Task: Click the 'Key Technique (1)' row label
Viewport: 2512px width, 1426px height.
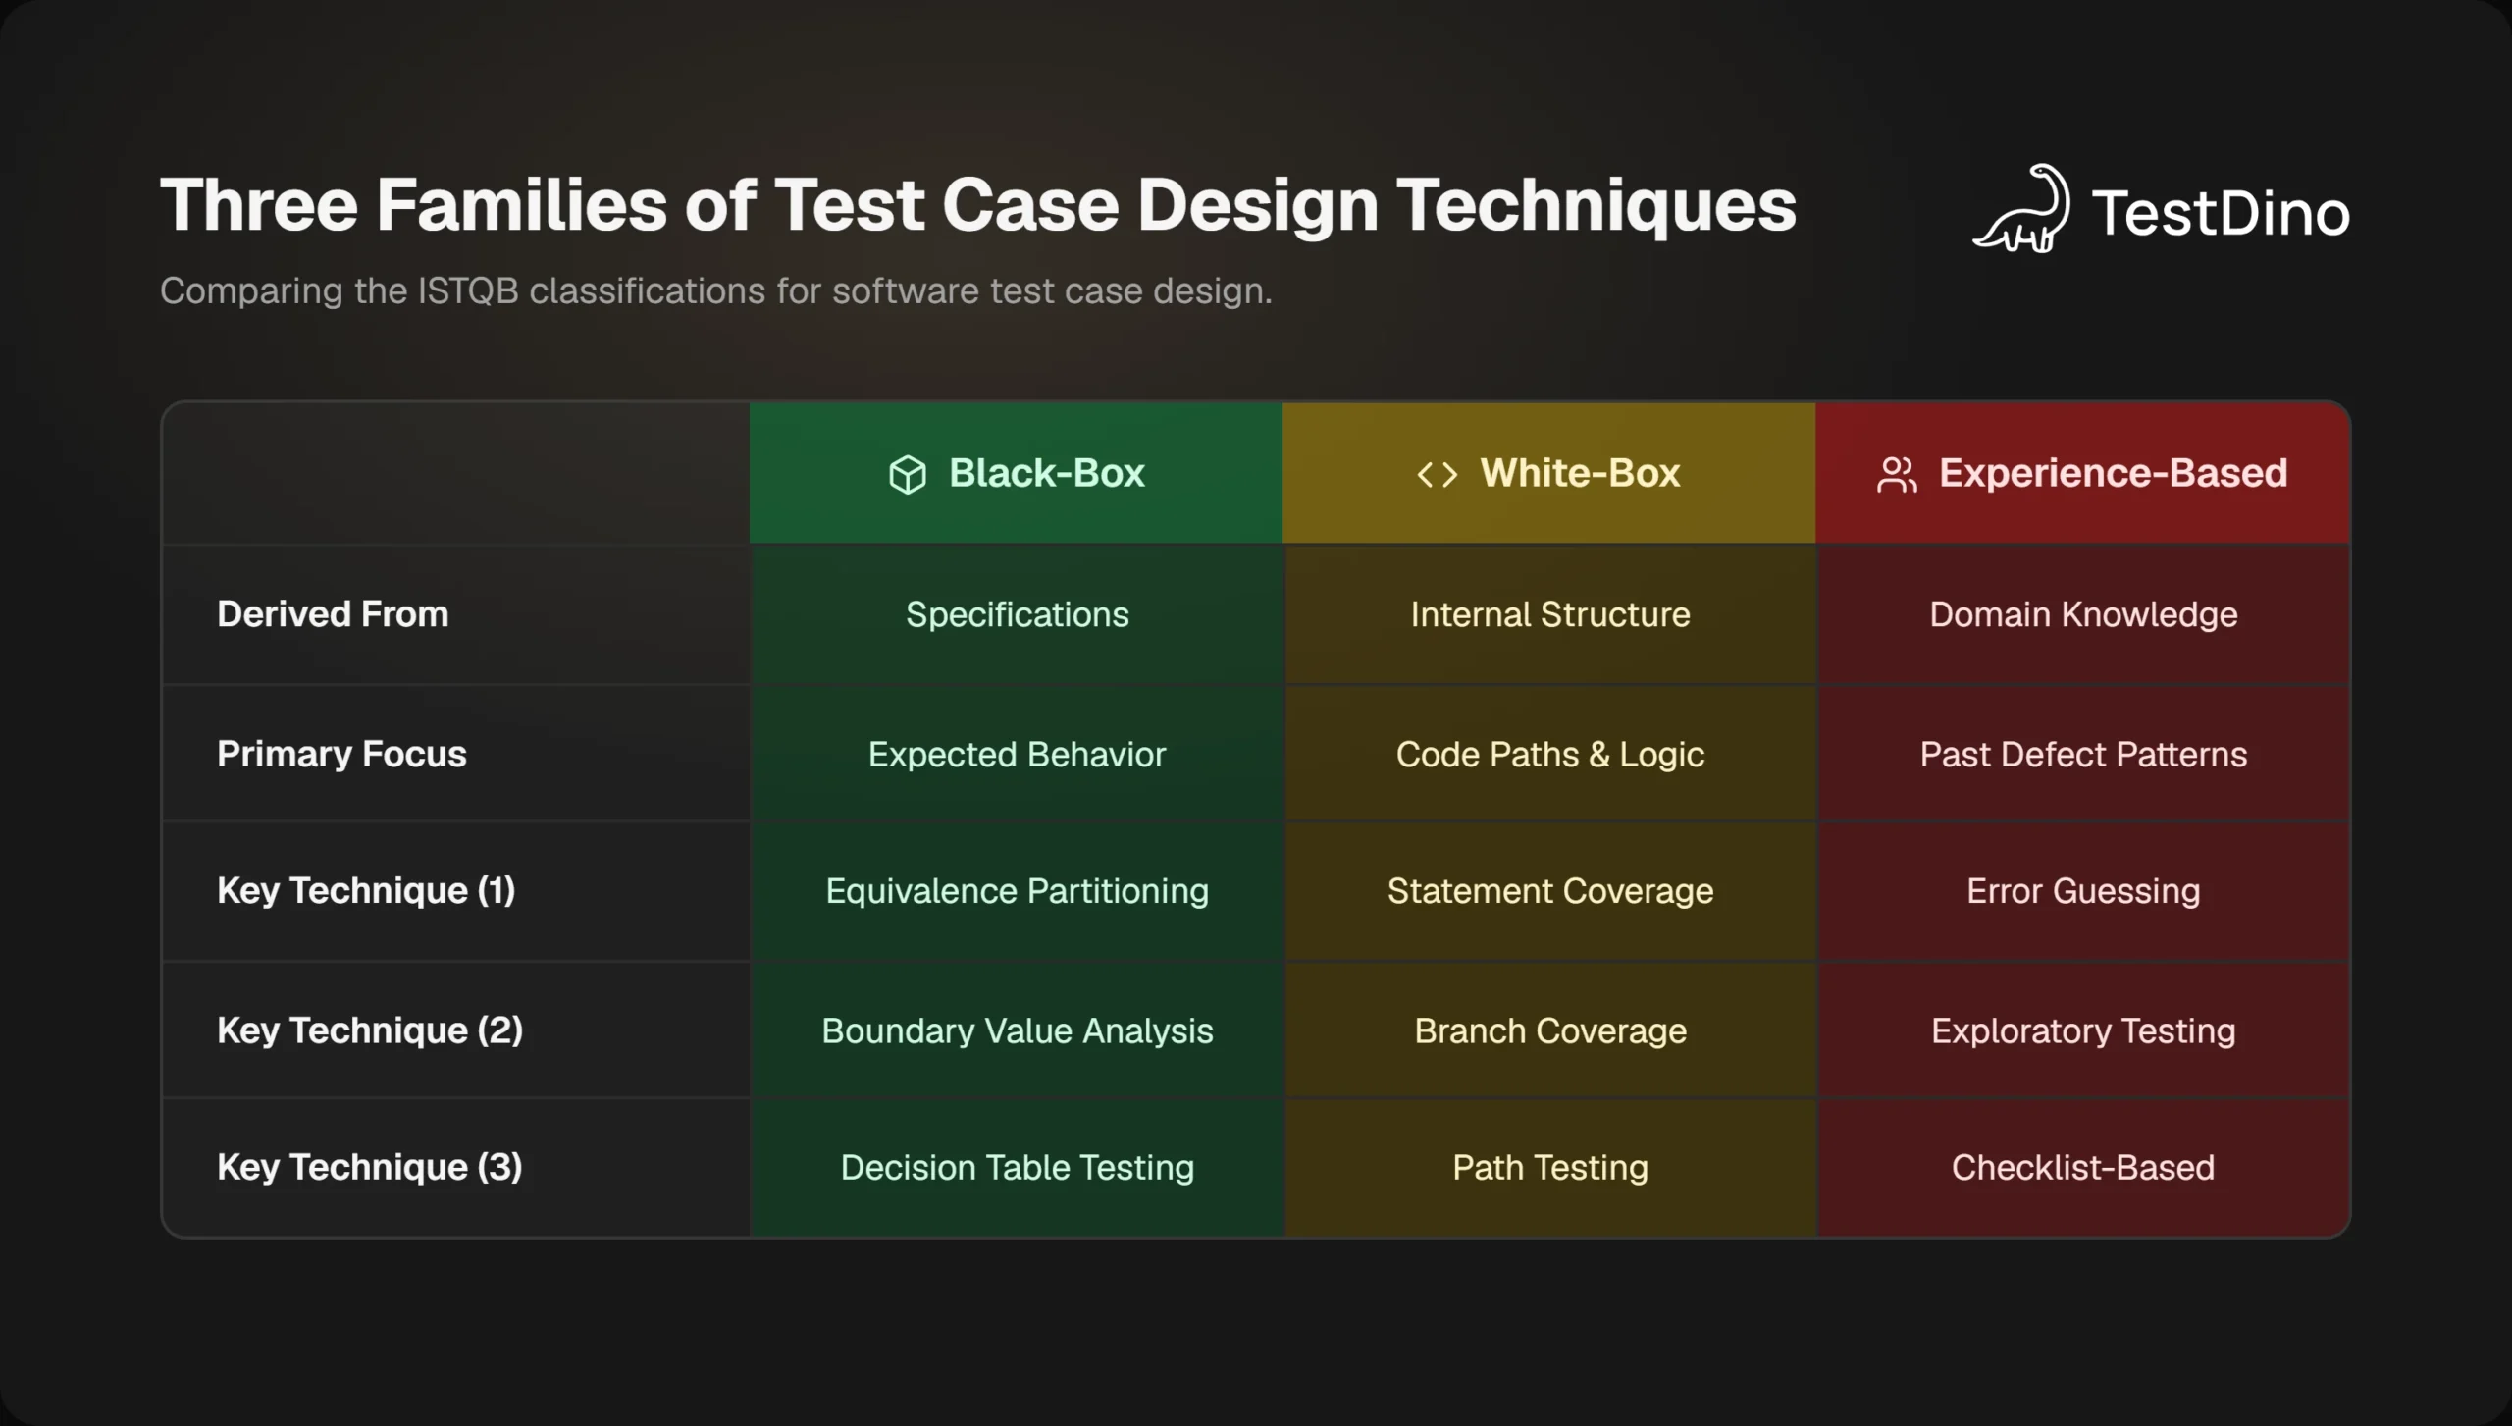Action: 366,891
